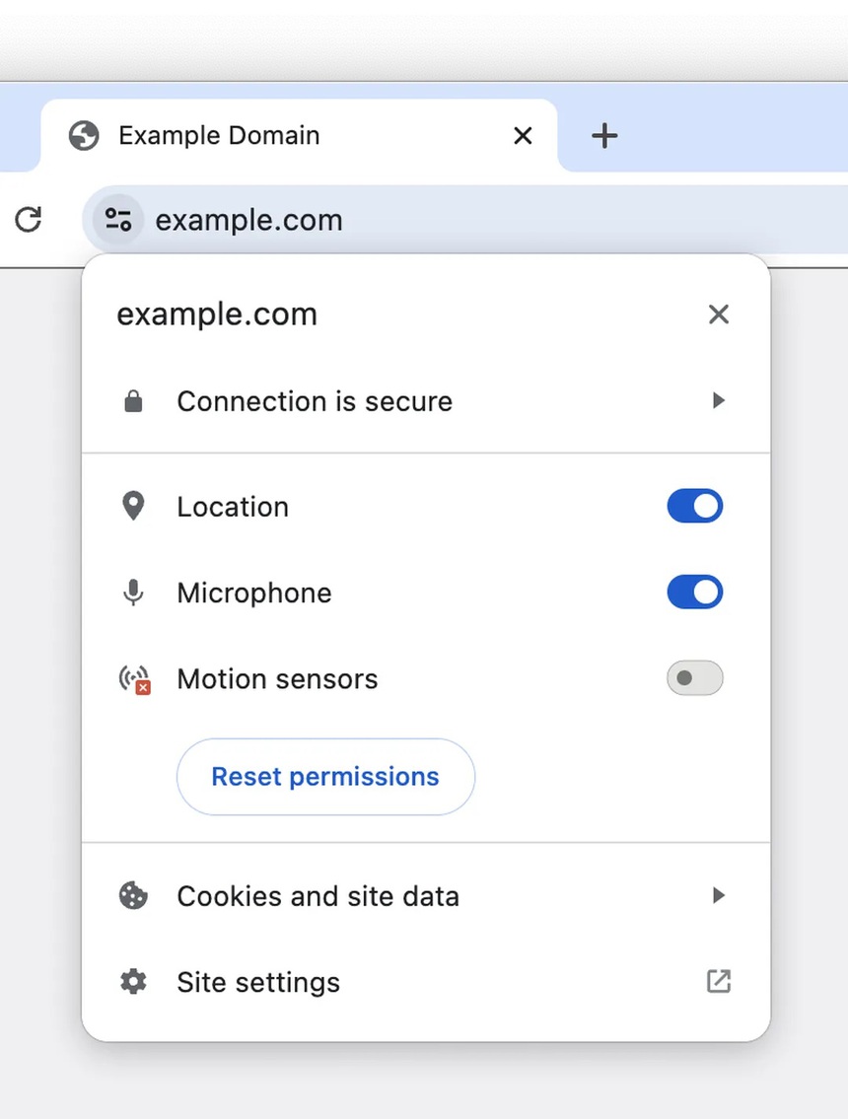The width and height of the screenshot is (848, 1119).
Task: Click the site information tune icon
Action: click(118, 219)
